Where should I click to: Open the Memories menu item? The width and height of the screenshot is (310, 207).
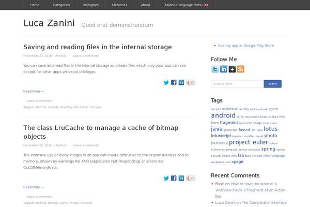pyautogui.click(x=120, y=5)
